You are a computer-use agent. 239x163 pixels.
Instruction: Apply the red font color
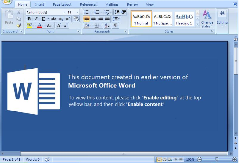[x=40, y=25]
